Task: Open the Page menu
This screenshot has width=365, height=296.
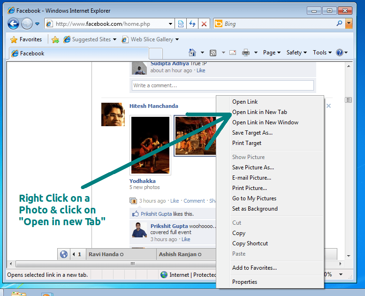Action: point(272,53)
